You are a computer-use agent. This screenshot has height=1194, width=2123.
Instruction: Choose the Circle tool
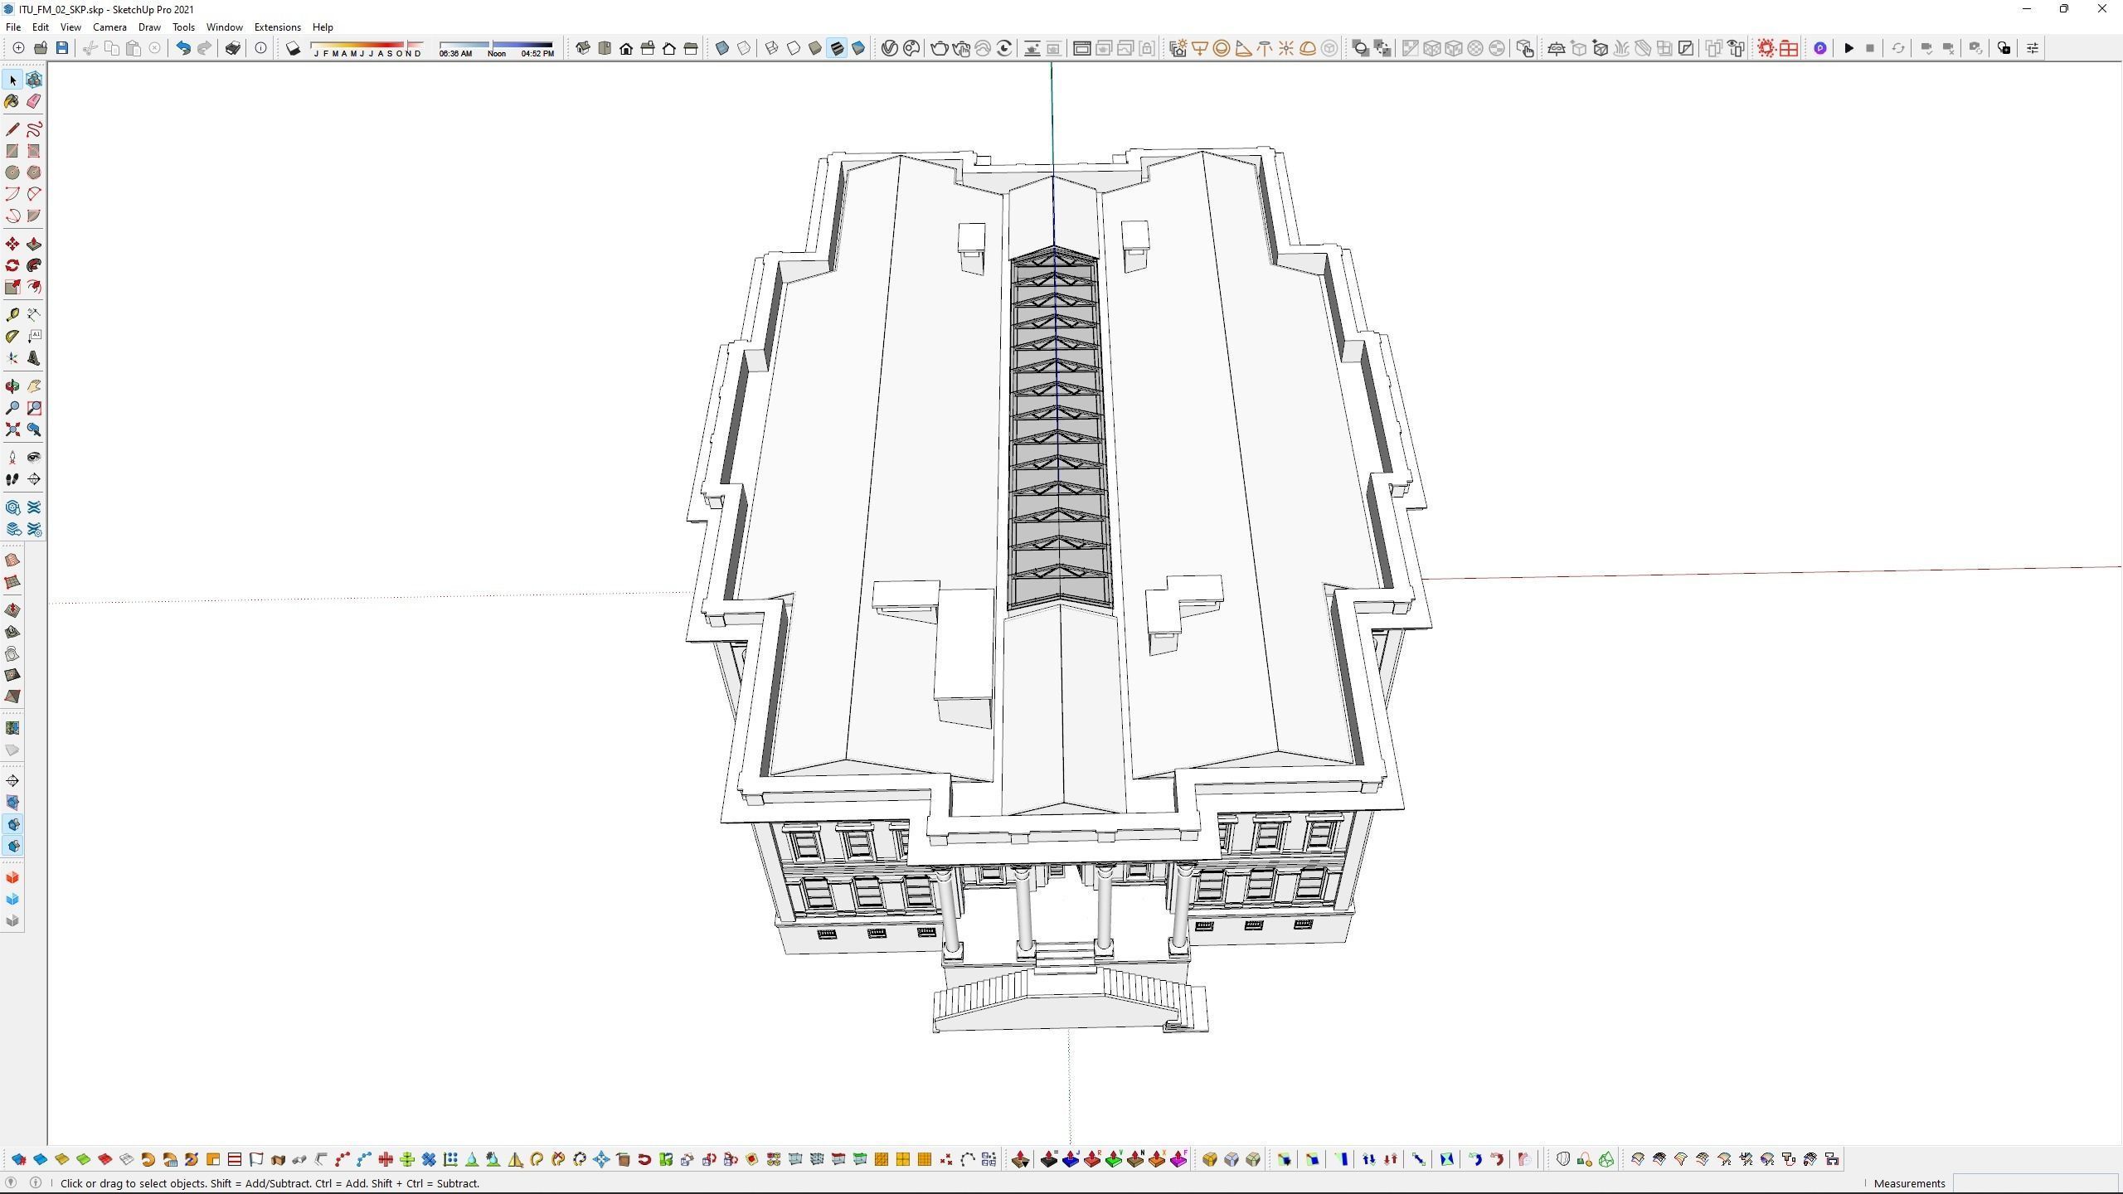[12, 172]
